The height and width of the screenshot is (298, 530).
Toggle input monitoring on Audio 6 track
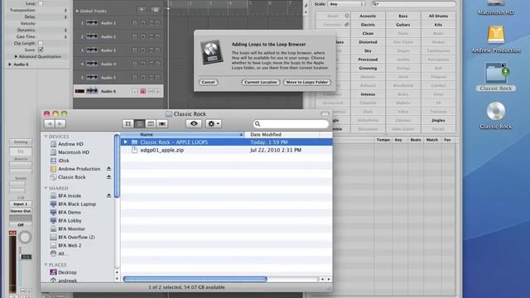pyautogui.click(x=135, y=91)
